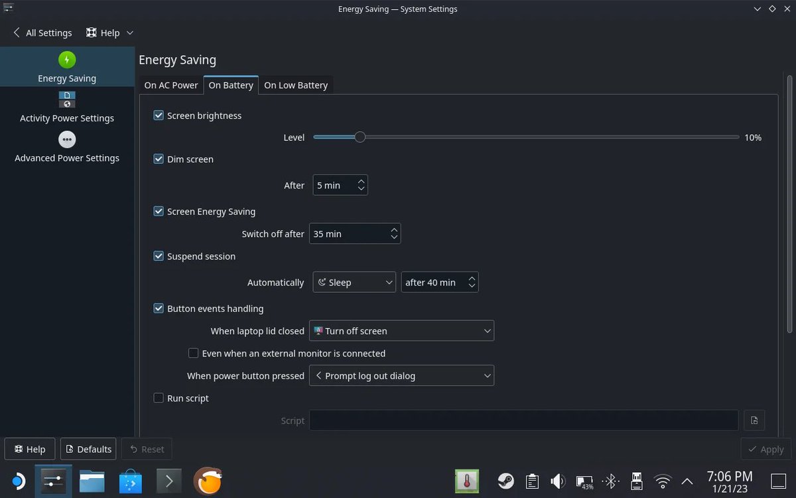This screenshot has width=796, height=498.
Task: Enable the Run script checkbox
Action: coord(159,398)
